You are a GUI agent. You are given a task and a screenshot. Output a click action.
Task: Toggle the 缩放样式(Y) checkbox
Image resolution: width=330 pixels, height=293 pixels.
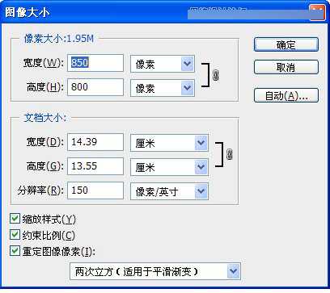[15, 219]
